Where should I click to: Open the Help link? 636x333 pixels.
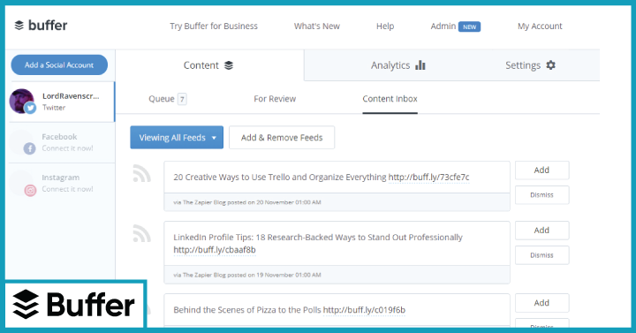[x=385, y=26]
